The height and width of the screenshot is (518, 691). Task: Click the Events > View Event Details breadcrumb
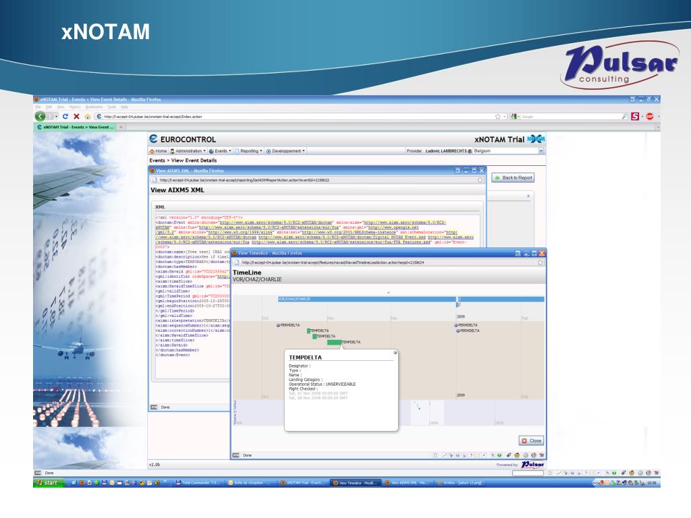(x=183, y=161)
